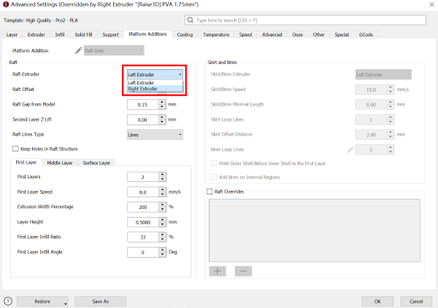Switch to the Infill tab
438x308 pixels.
(x=59, y=34)
